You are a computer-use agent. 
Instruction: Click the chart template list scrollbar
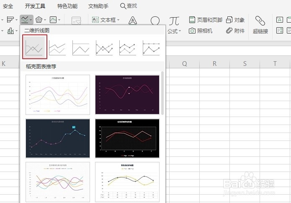point(162,93)
